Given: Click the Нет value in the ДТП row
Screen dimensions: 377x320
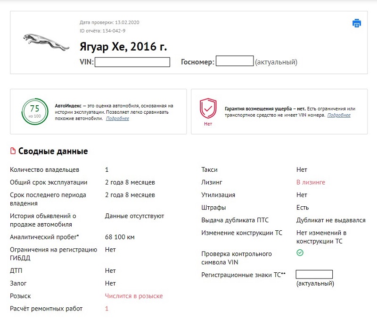Looking at the screenshot, I should [x=110, y=270].
